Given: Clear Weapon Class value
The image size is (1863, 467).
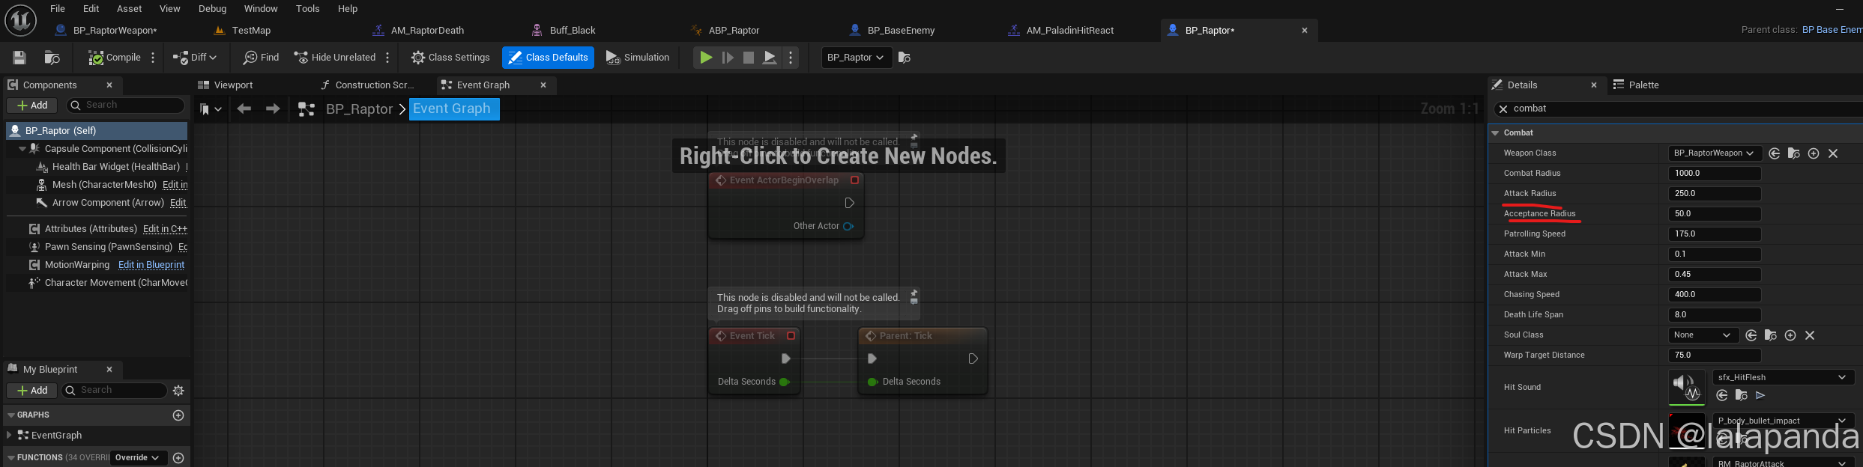Looking at the screenshot, I should pyautogui.click(x=1833, y=153).
